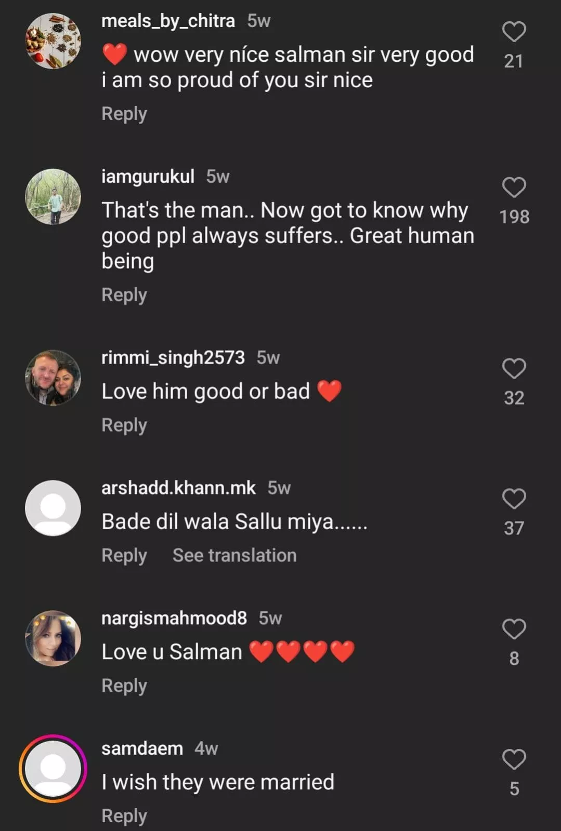
Task: Tap heart on rimmi_singh2573's comment
Action: pyautogui.click(x=514, y=369)
